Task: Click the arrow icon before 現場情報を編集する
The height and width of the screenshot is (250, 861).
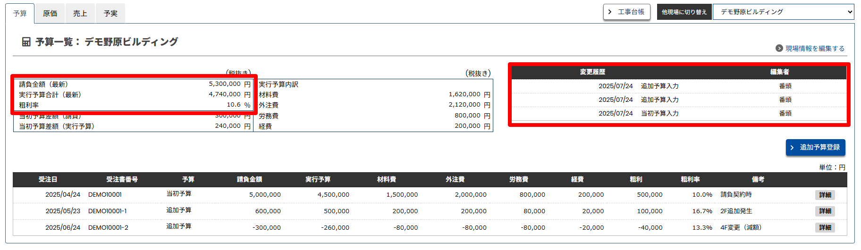Action: pos(779,48)
